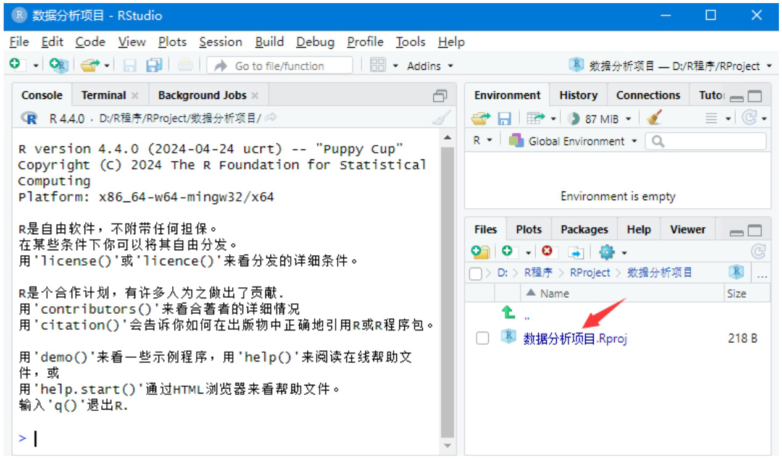782x459 pixels.
Task: Switch to the Connections tab
Action: tap(648, 95)
